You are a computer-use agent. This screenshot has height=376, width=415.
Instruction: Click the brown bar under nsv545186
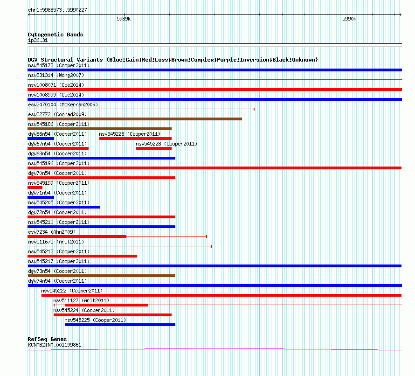99,129
